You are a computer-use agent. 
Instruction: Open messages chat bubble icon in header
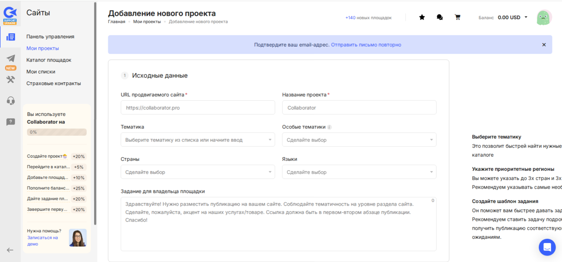point(440,17)
